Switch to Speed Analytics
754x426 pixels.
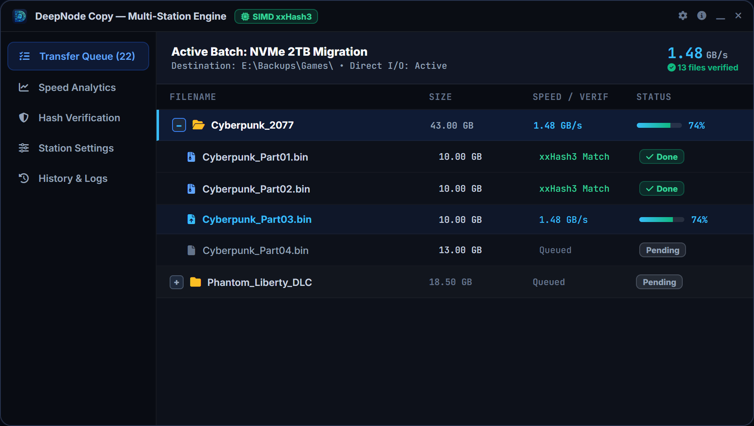(78, 88)
